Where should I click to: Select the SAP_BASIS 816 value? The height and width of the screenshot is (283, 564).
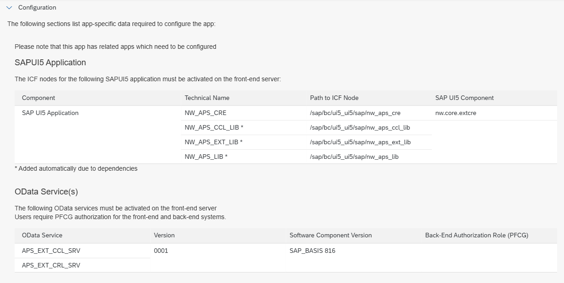312,251
